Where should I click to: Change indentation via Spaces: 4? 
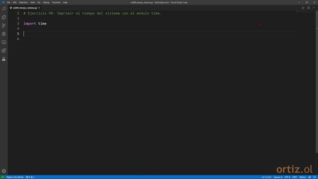click(278, 177)
